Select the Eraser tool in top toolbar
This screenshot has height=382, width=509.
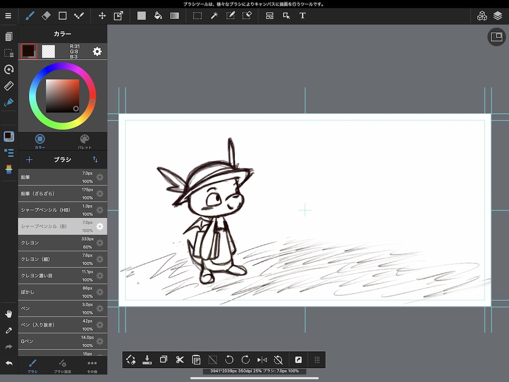pyautogui.click(x=46, y=15)
